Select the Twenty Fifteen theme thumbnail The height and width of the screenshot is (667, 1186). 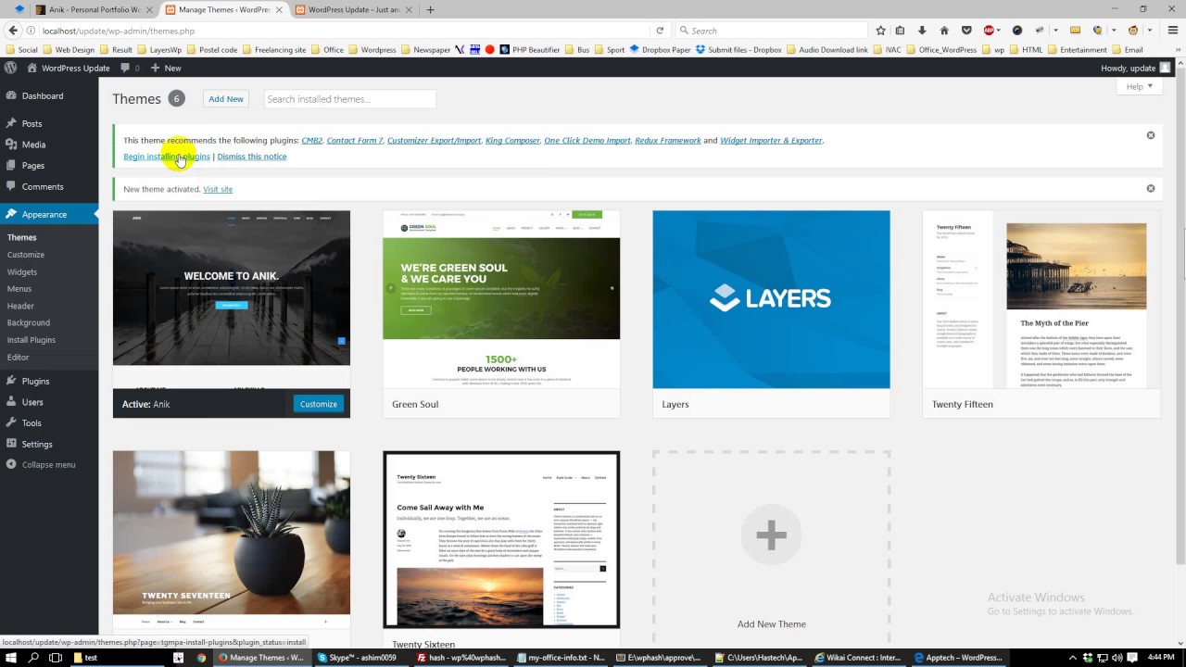tap(1041, 299)
